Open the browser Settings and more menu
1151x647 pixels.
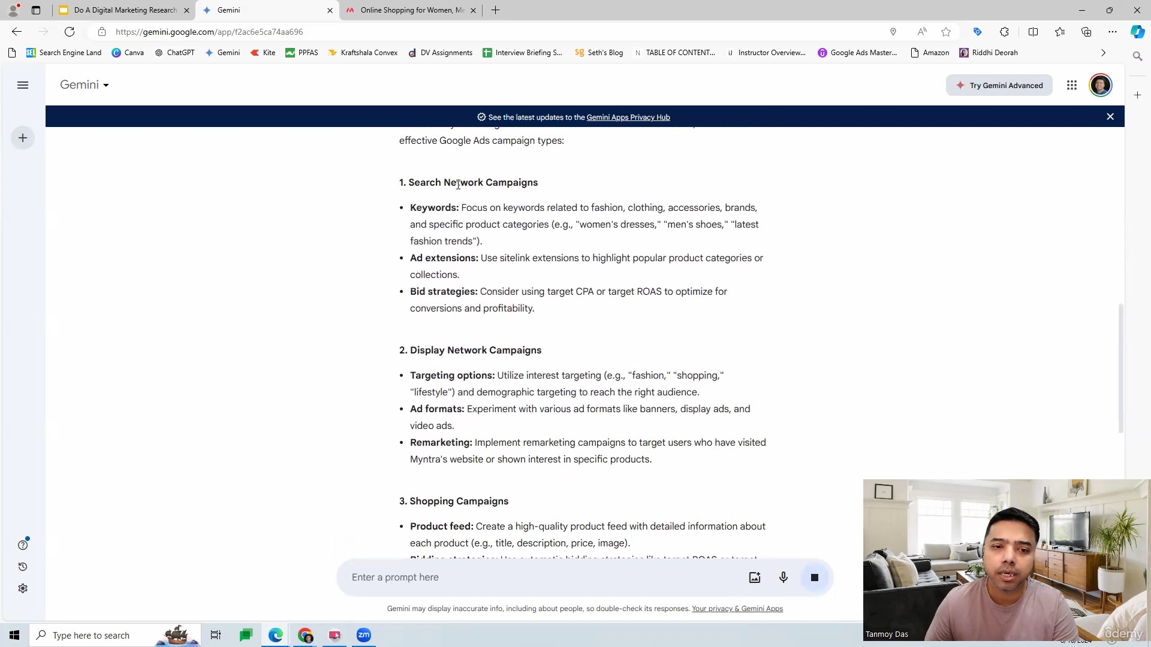1113,32
